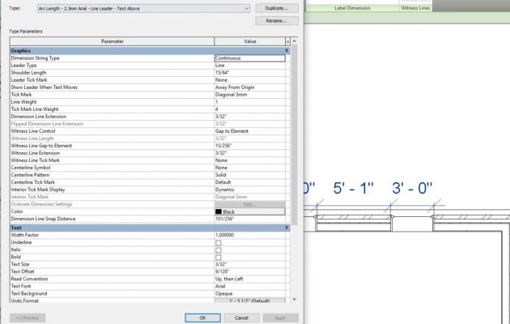Open the Witness Lines panel tab
The height and width of the screenshot is (324, 510).
pyautogui.click(x=415, y=8)
